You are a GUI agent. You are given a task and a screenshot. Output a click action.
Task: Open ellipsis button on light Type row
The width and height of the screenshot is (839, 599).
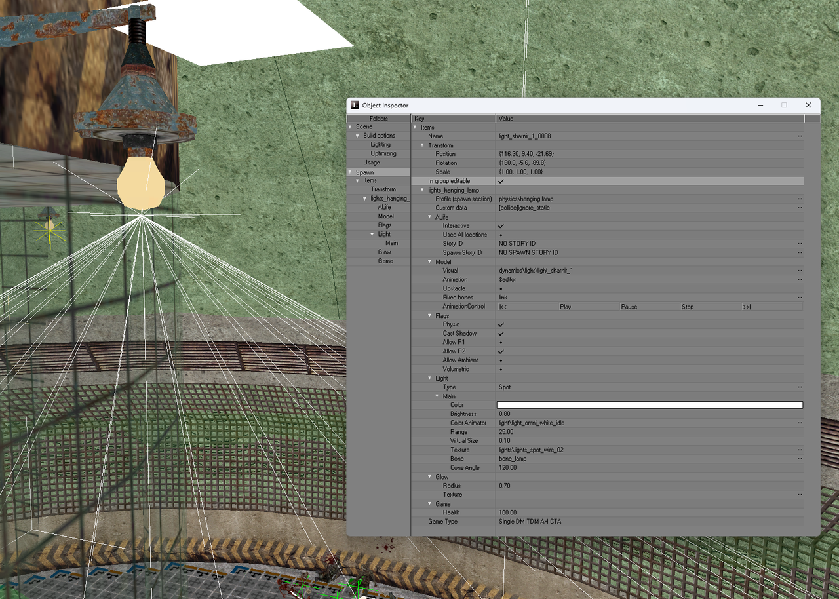click(x=800, y=387)
